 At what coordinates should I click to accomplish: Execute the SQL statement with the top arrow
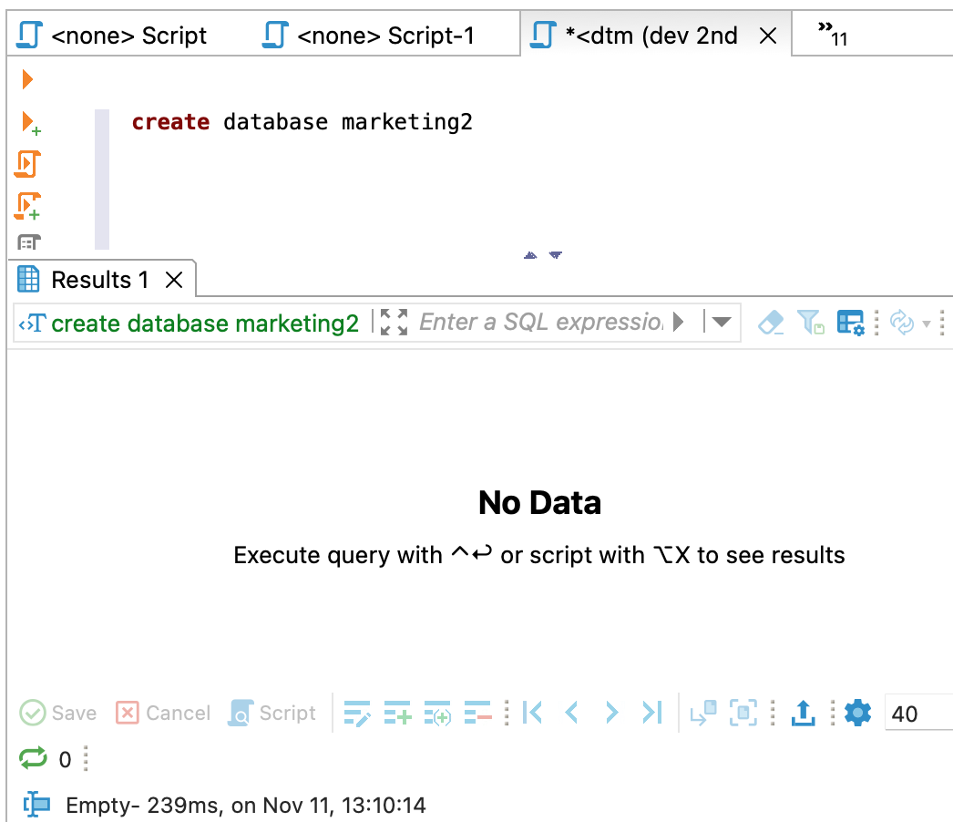(x=27, y=80)
